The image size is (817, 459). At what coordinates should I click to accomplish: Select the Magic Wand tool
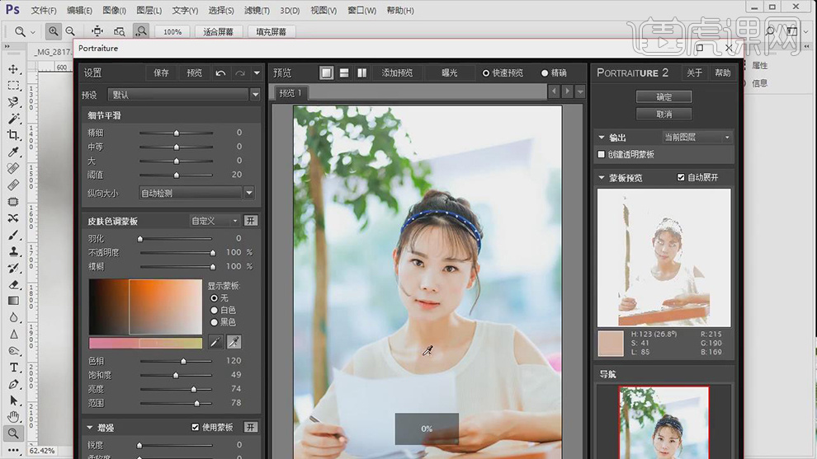[13, 119]
